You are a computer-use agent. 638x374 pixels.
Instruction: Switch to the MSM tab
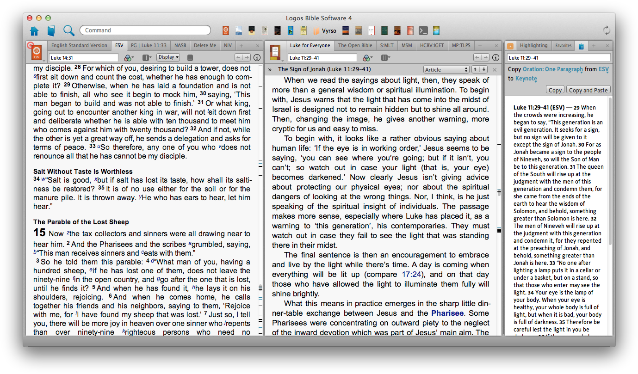click(x=407, y=45)
